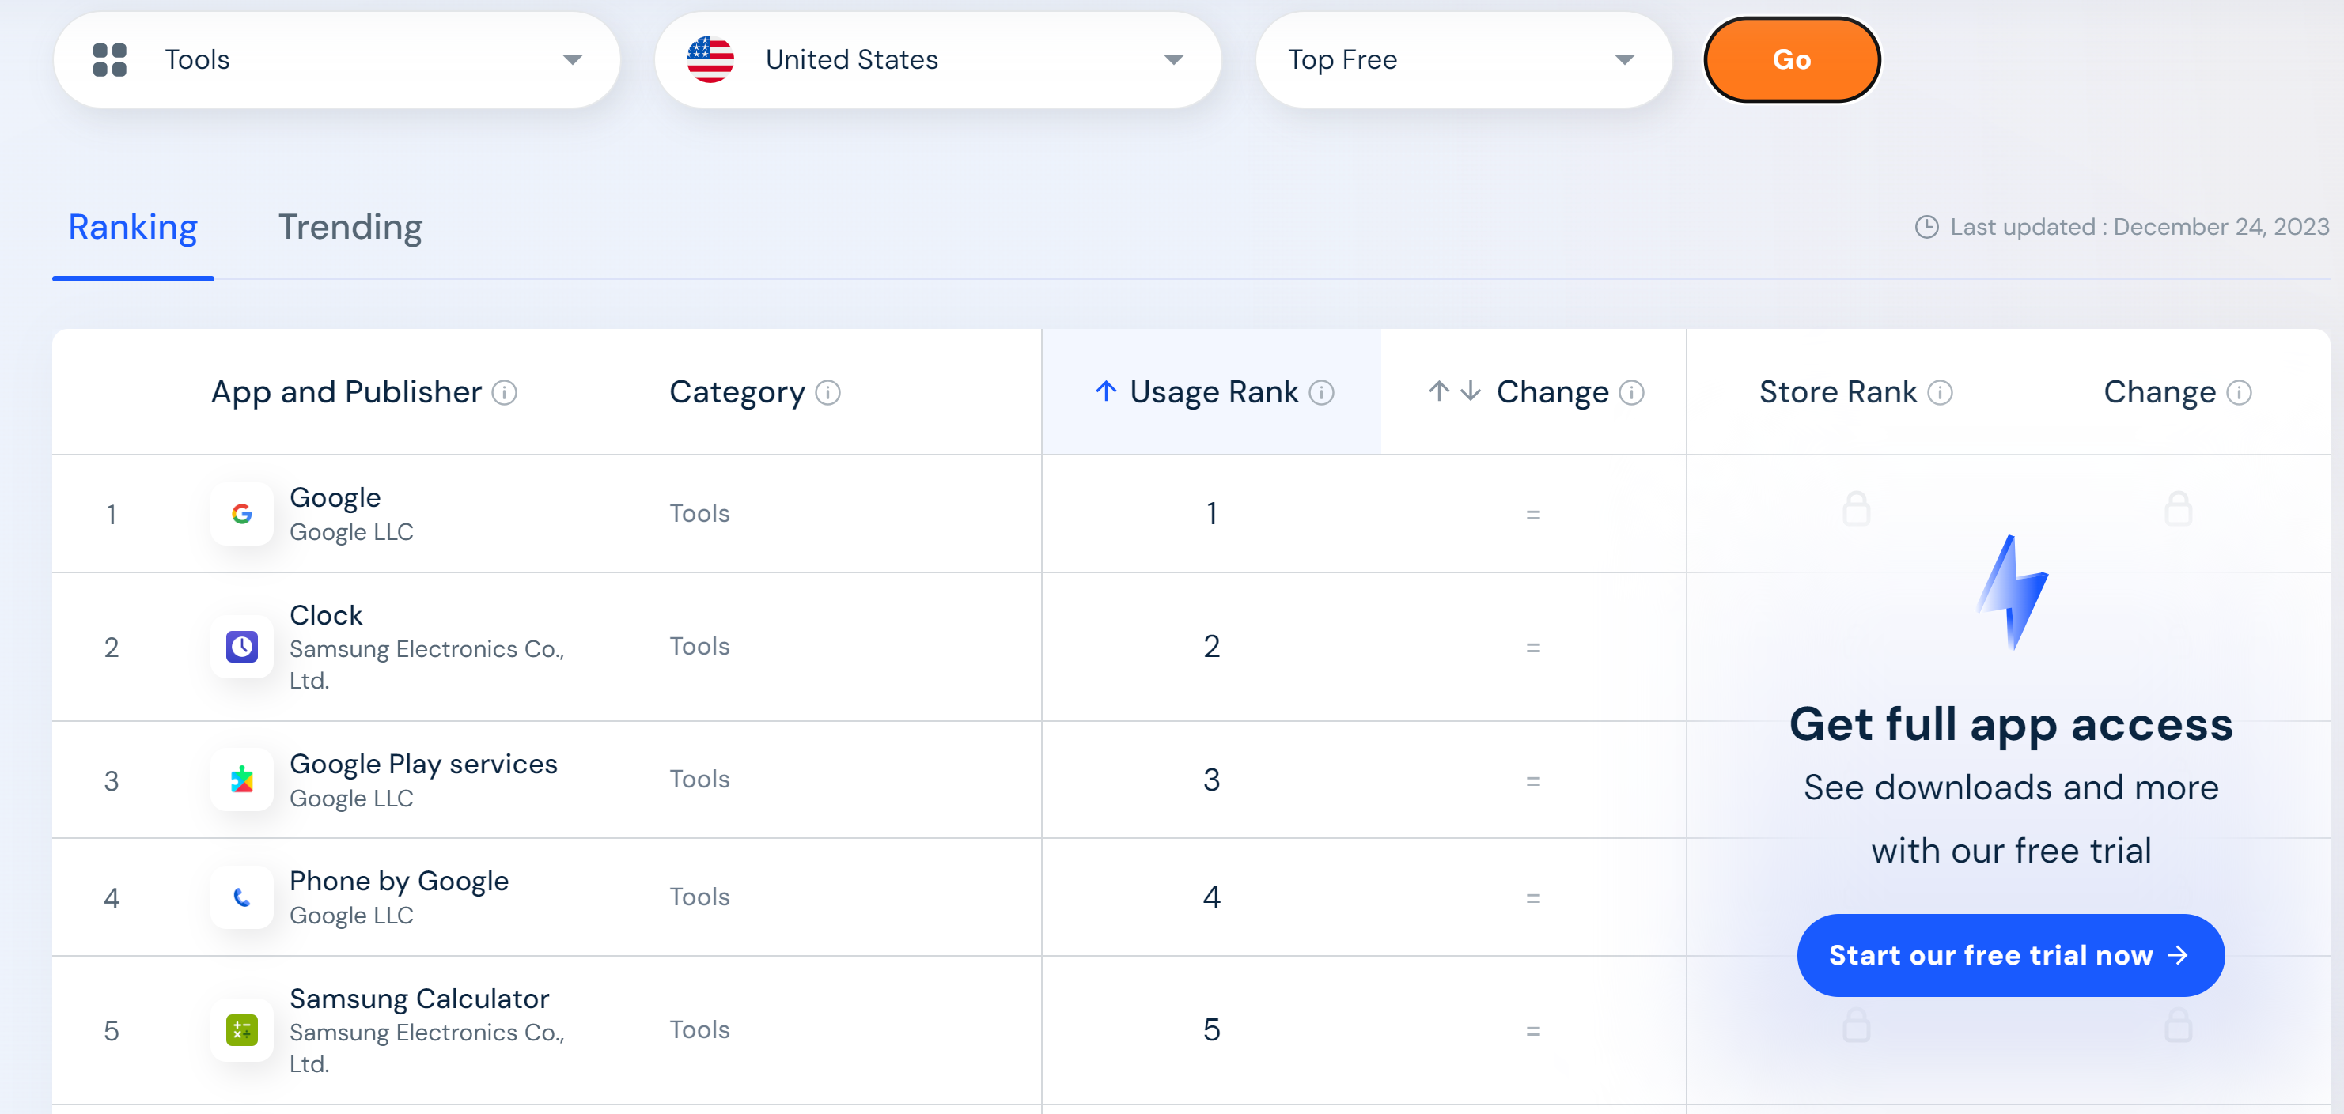Click Google LLC publisher under Google app
Viewport: 2344px width, 1114px height.
351,532
